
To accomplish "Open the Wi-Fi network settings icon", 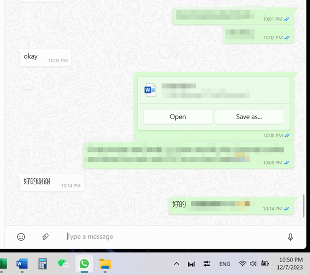I will pos(242,264).
